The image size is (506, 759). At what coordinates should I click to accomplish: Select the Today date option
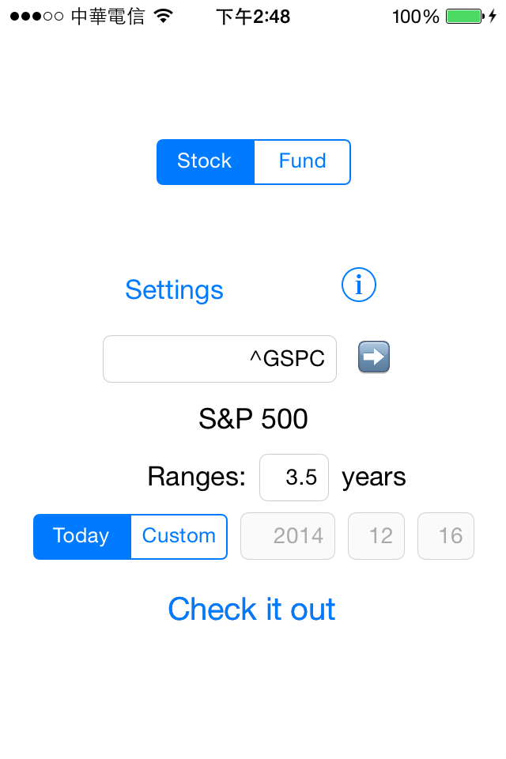click(x=82, y=536)
